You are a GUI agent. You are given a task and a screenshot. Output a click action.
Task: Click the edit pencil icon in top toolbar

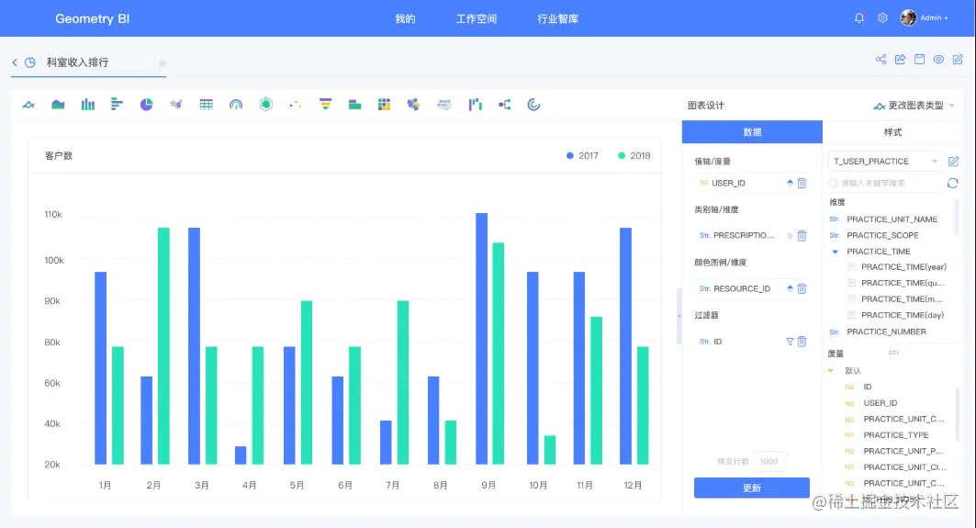pyautogui.click(x=958, y=59)
